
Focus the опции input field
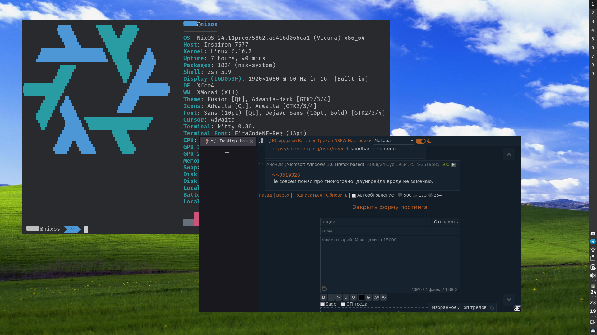point(376,222)
